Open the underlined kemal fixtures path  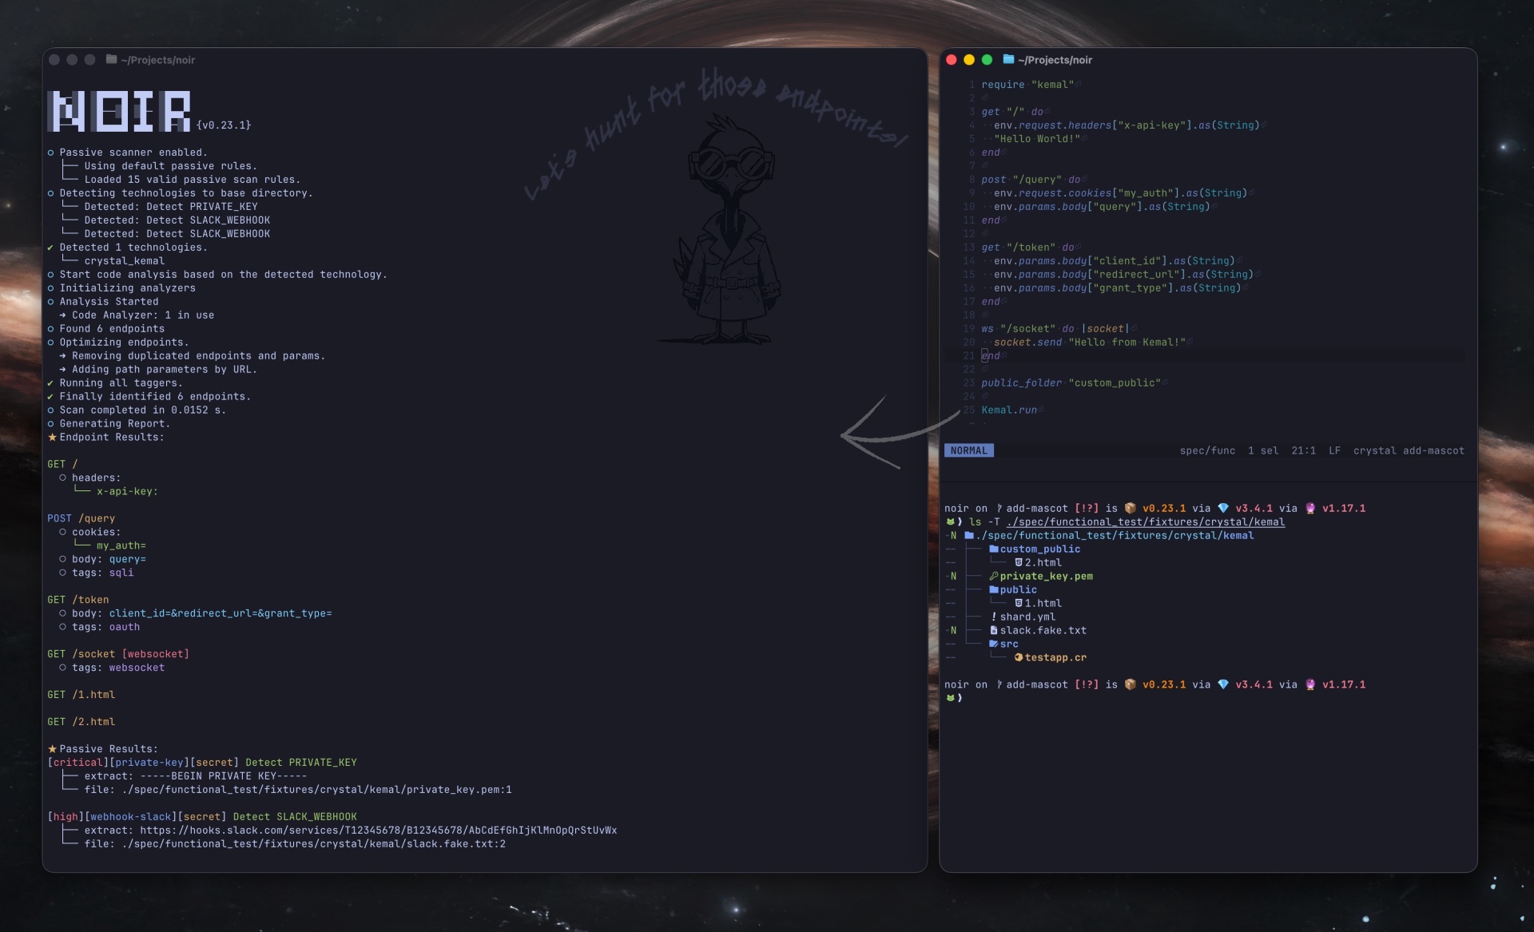[1145, 522]
